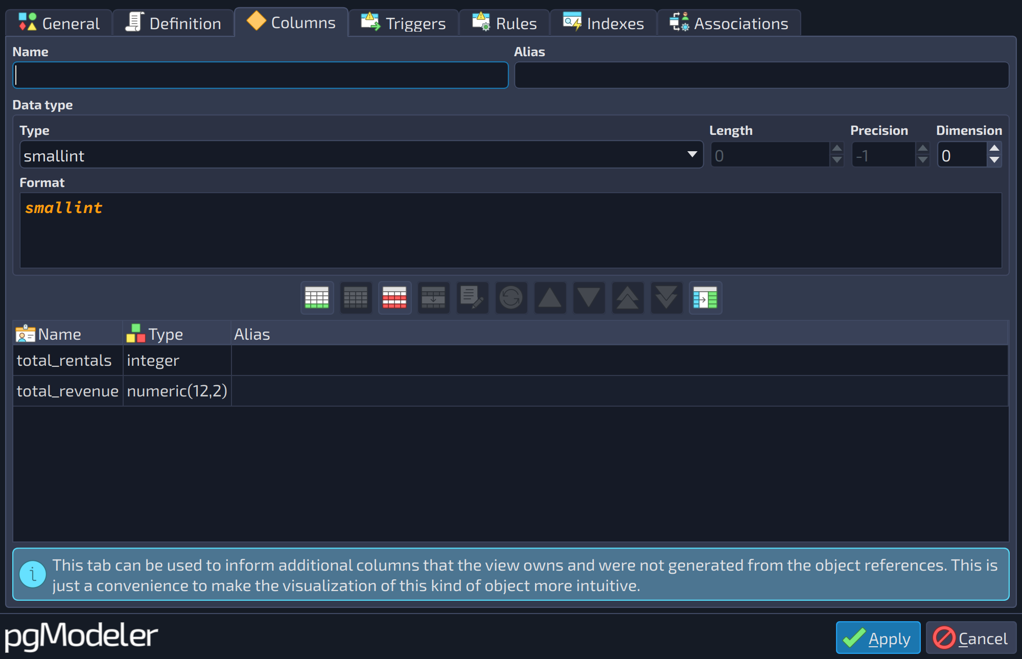Select the total_revenue row
This screenshot has width=1022, height=659.
[x=510, y=391]
